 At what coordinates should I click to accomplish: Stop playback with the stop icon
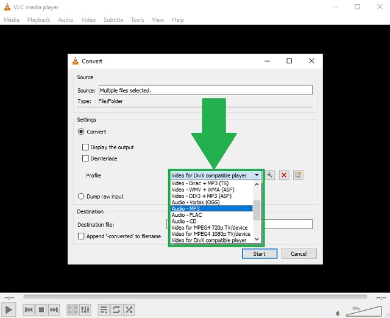41,309
